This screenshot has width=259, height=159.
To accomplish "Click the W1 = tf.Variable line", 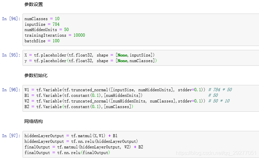I will [128, 90].
